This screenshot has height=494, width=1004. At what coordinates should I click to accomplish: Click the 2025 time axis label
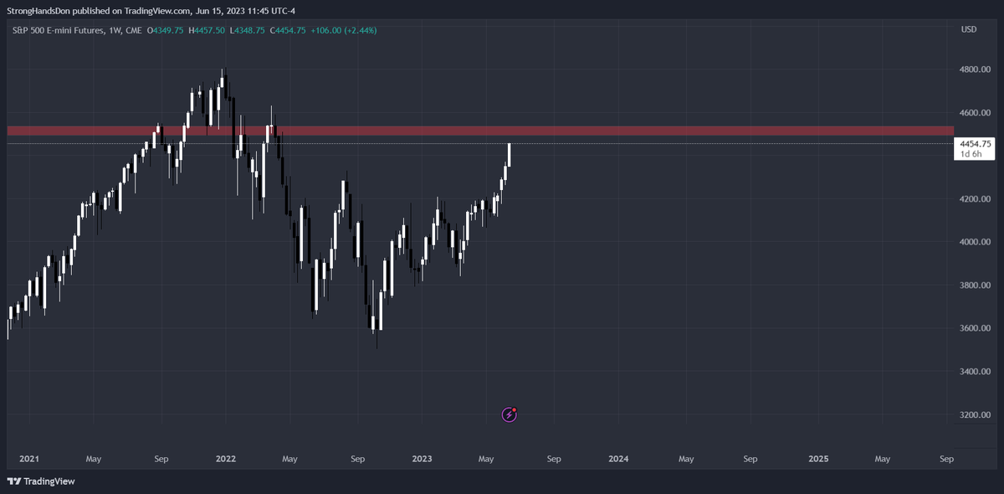[x=818, y=459]
